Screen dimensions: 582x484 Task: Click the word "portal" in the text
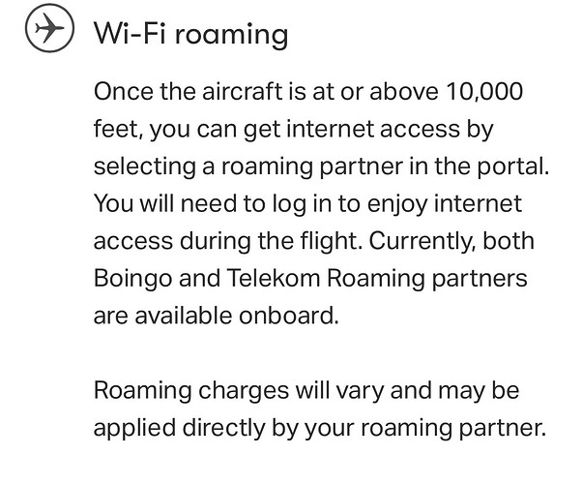[515, 167]
